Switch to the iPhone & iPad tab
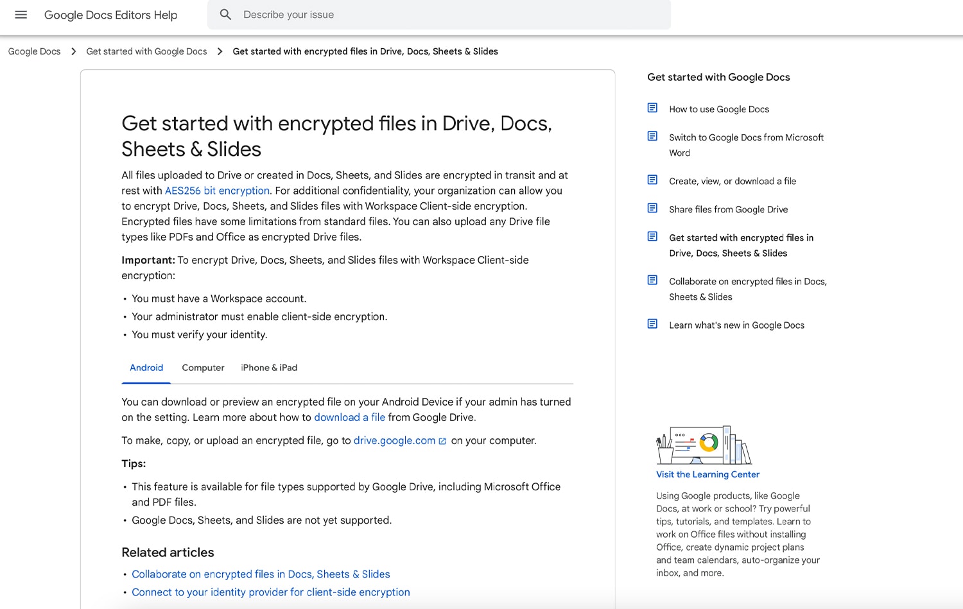Screen dimensions: 963x609 [x=269, y=368]
